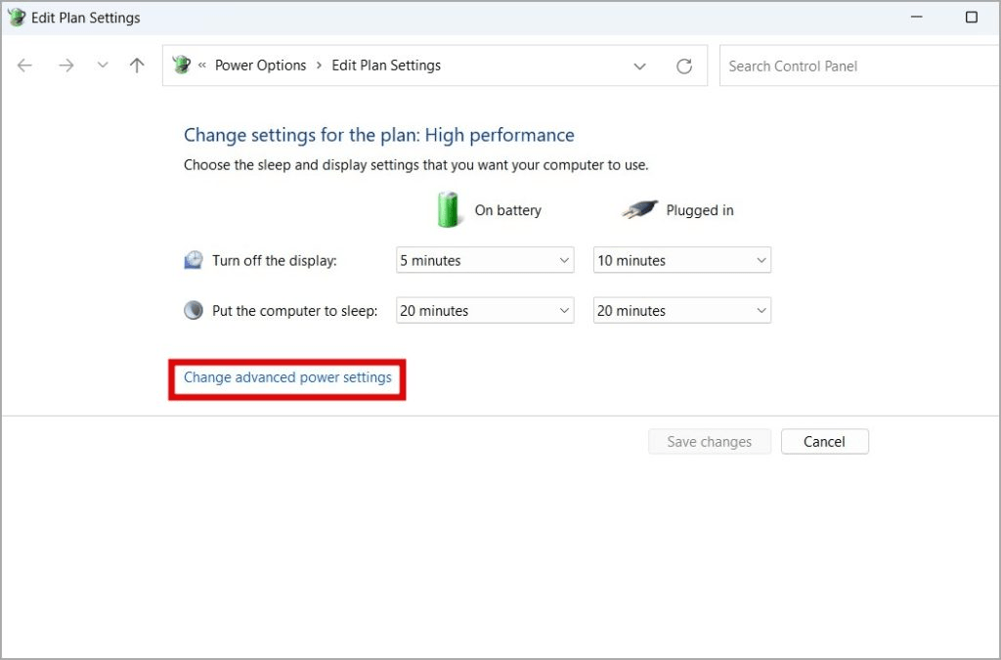Focus the Search Control Panel field

[860, 66]
